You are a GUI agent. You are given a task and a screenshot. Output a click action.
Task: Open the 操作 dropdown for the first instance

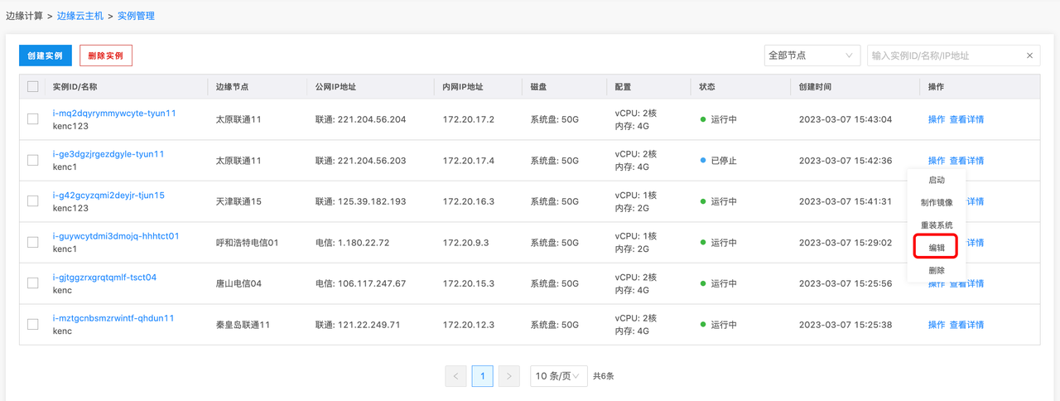click(936, 119)
